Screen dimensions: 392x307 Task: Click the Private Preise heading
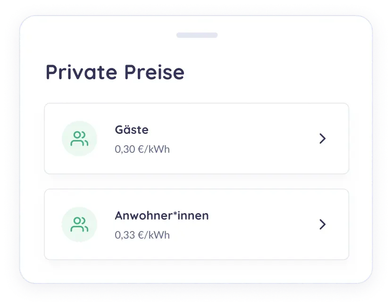115,72
